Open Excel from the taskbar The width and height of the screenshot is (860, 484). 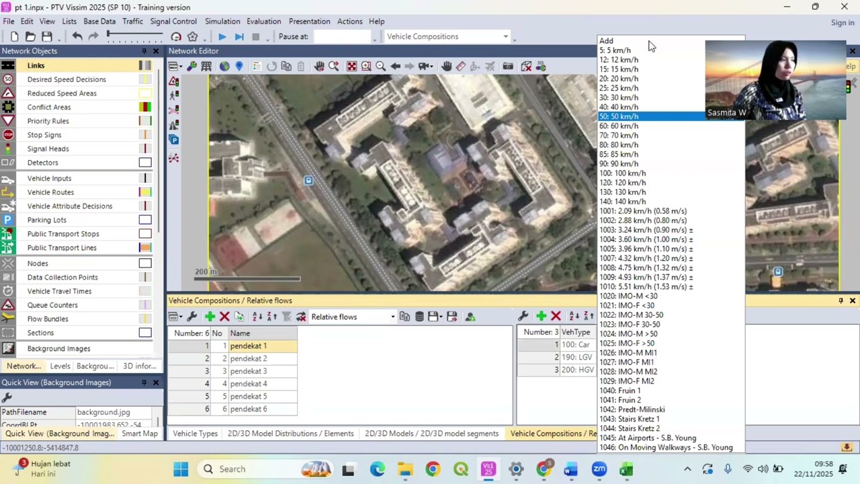click(626, 469)
